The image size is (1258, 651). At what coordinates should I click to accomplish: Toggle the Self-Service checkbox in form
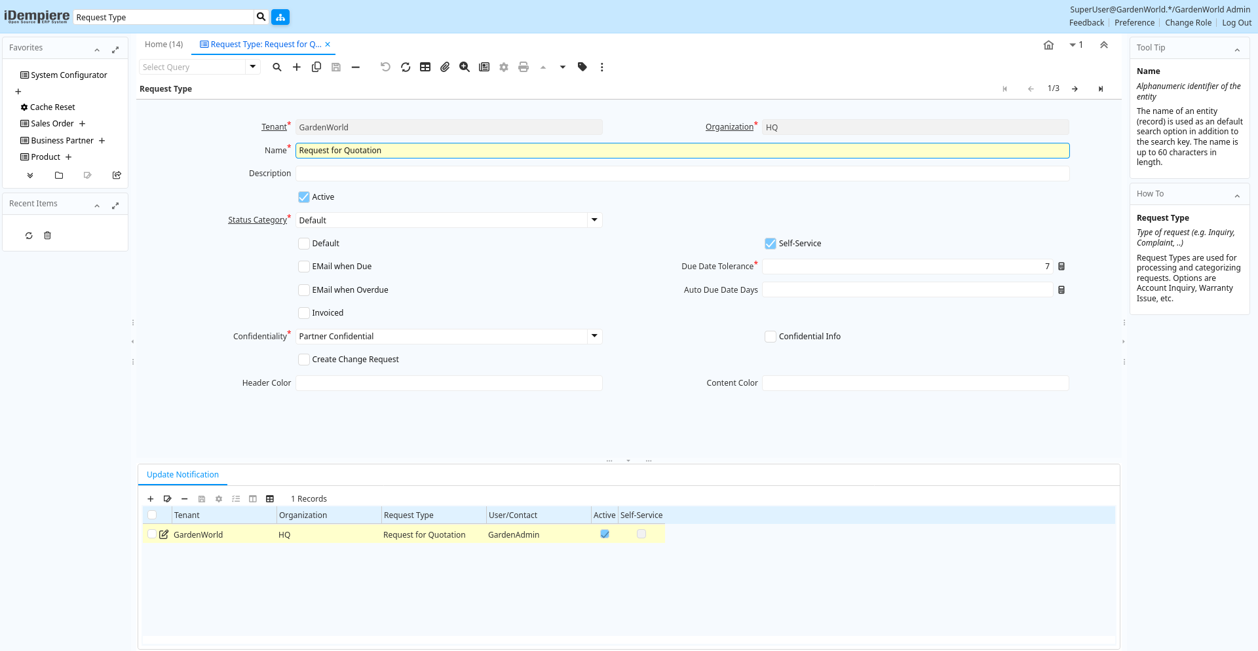pyautogui.click(x=771, y=244)
